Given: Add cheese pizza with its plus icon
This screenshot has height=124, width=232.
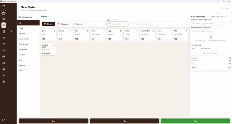Looking at the screenshot, I should click(71, 31).
